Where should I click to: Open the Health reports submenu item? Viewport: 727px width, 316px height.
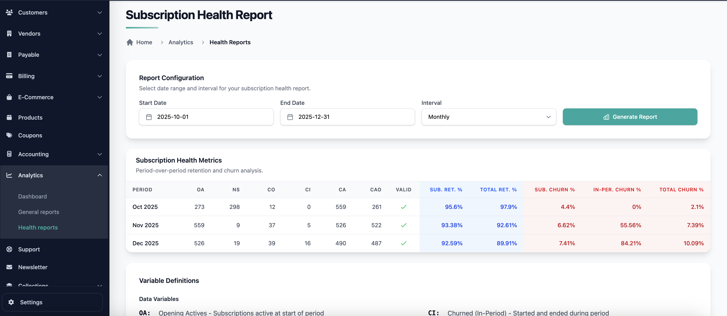coord(38,227)
